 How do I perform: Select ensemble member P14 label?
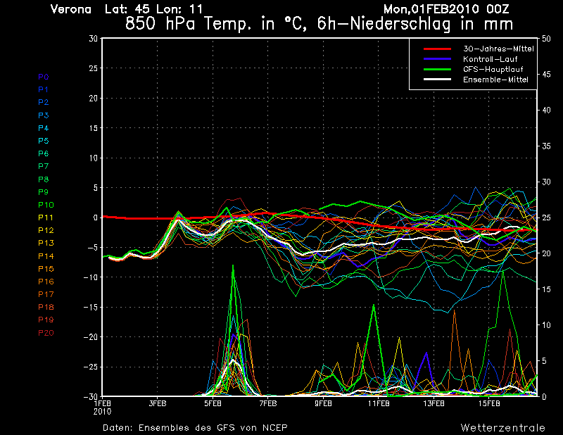[x=46, y=256]
